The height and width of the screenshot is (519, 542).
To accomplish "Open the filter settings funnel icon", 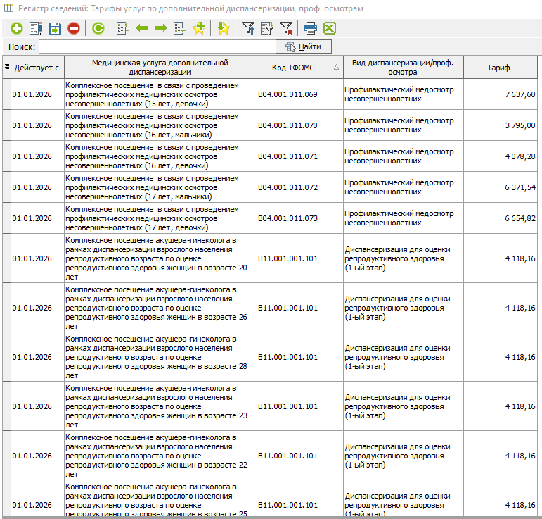I will [x=248, y=28].
